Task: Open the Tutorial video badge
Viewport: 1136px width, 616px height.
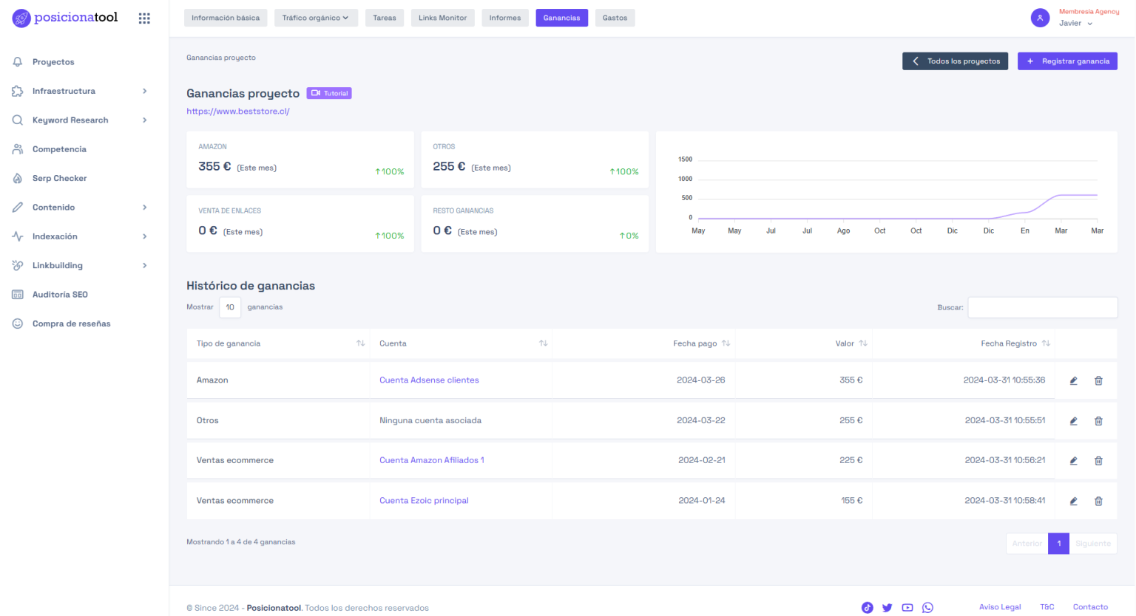Action: [x=329, y=93]
